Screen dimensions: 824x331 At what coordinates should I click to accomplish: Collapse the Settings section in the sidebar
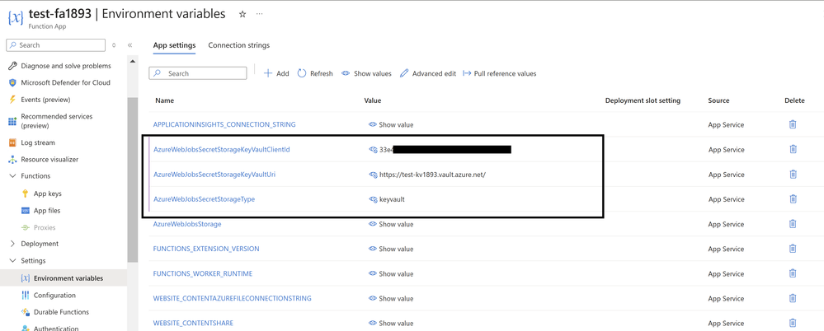tap(12, 260)
